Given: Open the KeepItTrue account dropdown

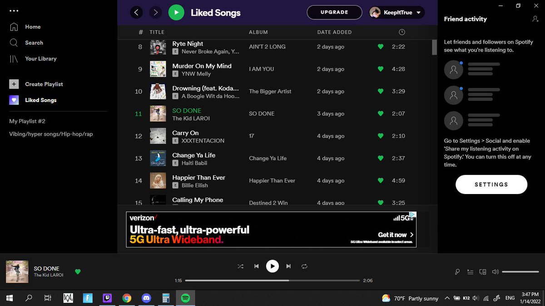Looking at the screenshot, I should click(397, 12).
